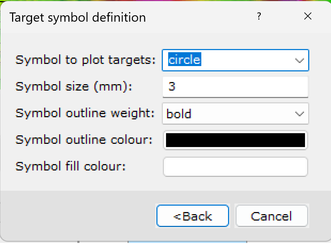Open the white fill colour swatch
Image resolution: width=331 pixels, height=244 pixels.
point(236,167)
